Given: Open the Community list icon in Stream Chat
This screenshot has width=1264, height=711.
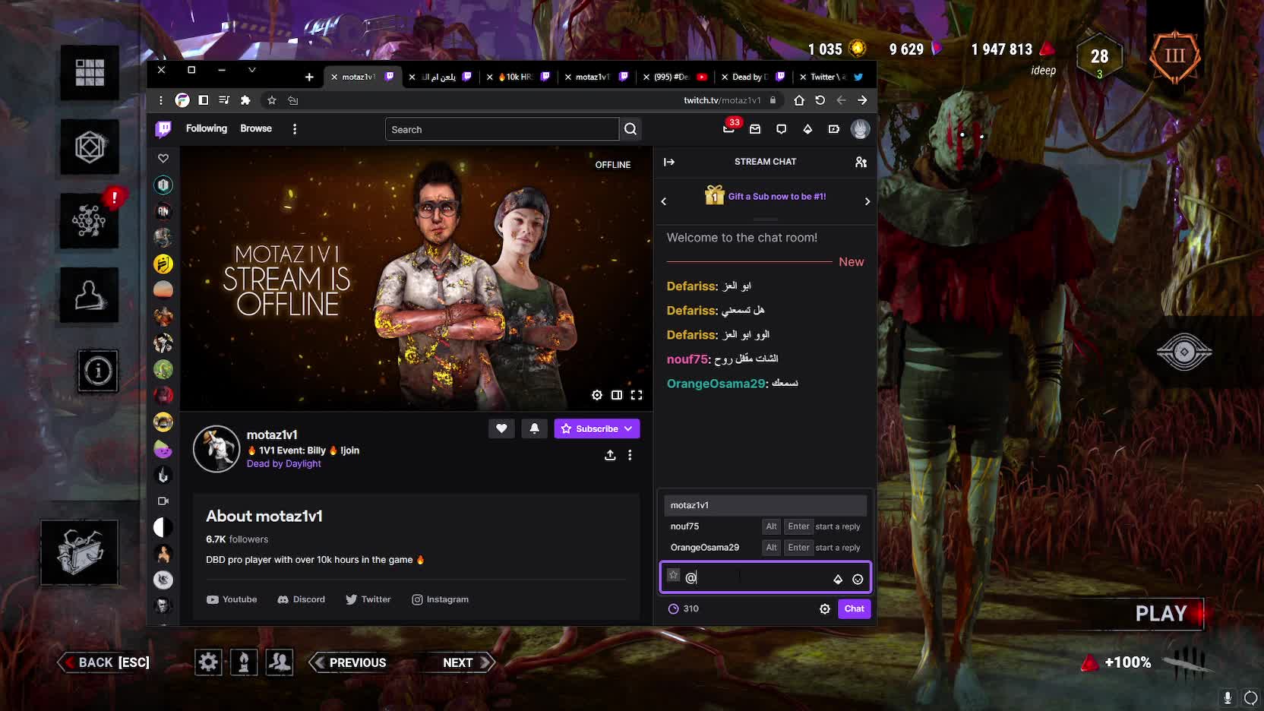Looking at the screenshot, I should (861, 162).
